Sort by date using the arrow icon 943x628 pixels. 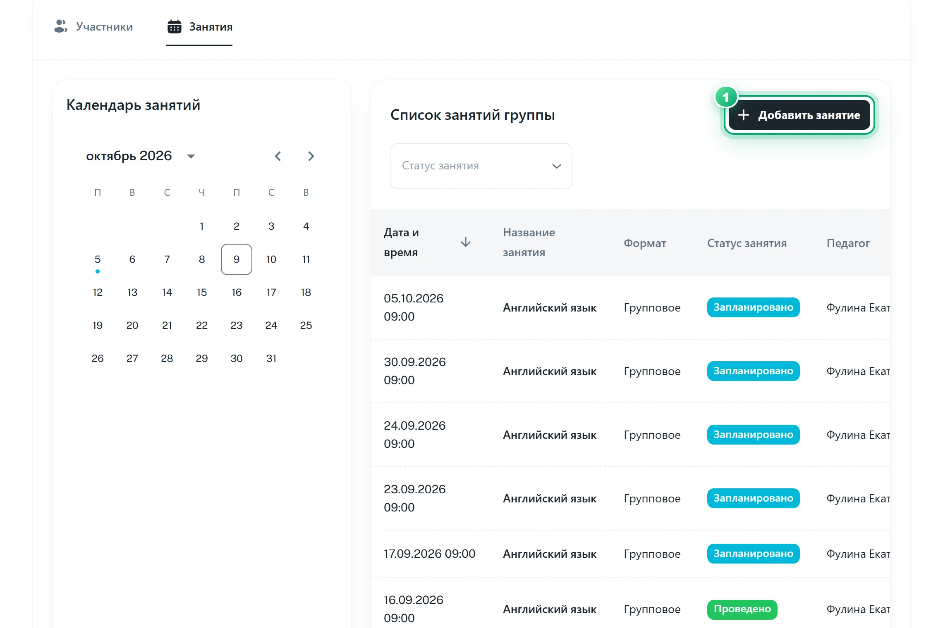[x=466, y=242]
